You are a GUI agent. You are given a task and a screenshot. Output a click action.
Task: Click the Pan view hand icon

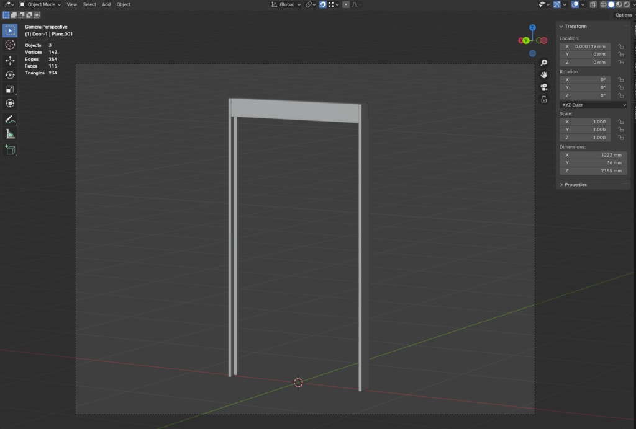[x=544, y=75]
